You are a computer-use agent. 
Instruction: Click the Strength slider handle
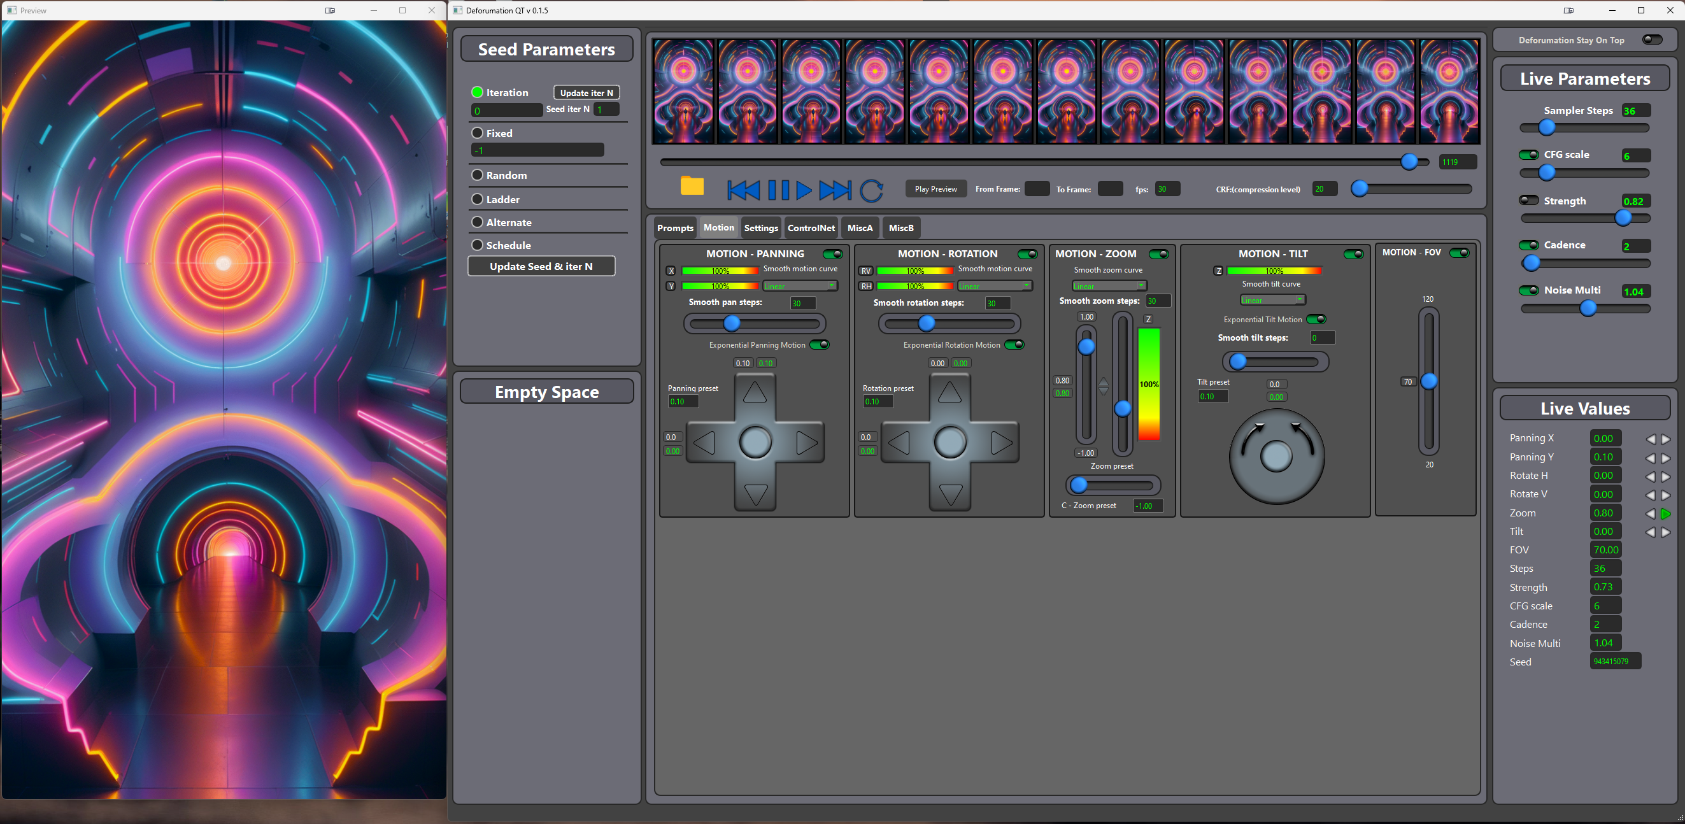[1623, 218]
